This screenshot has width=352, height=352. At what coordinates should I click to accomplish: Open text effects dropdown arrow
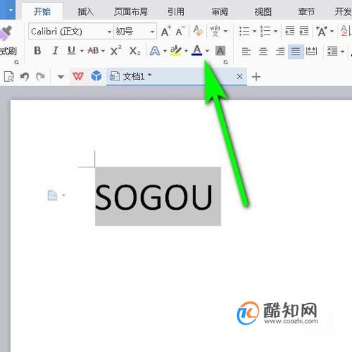[165, 51]
